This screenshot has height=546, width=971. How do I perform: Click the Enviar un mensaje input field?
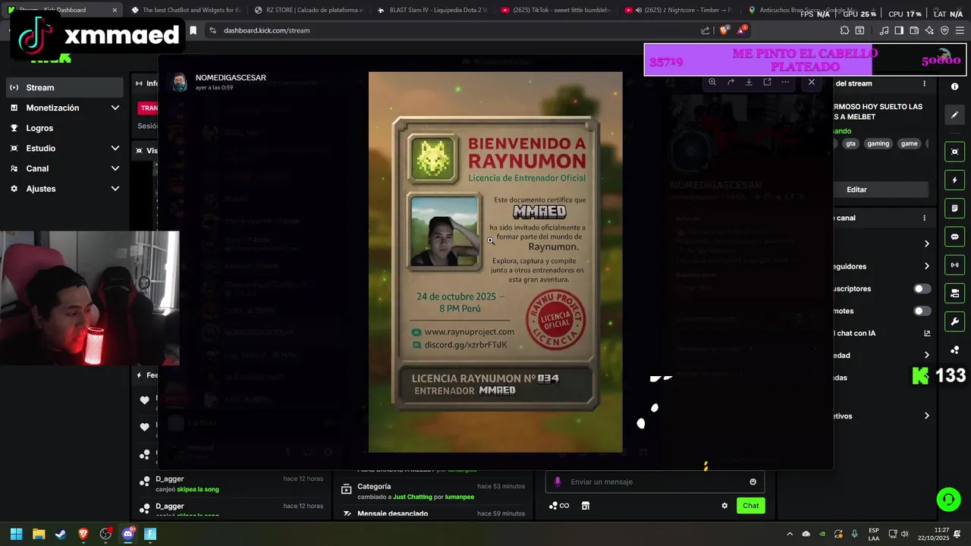[x=655, y=482]
